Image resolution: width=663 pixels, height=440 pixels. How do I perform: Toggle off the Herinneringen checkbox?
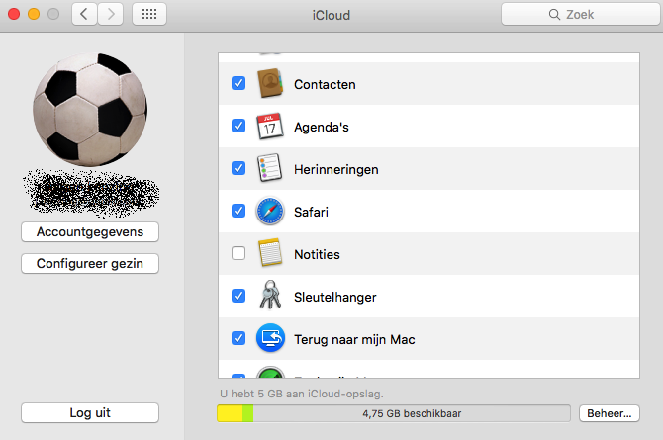(238, 168)
